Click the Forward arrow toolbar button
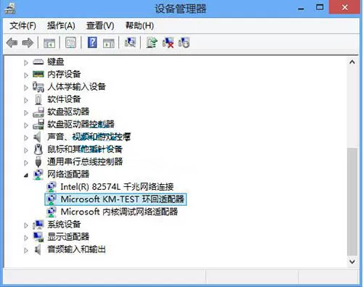The height and width of the screenshot is (287, 363). click(28, 43)
